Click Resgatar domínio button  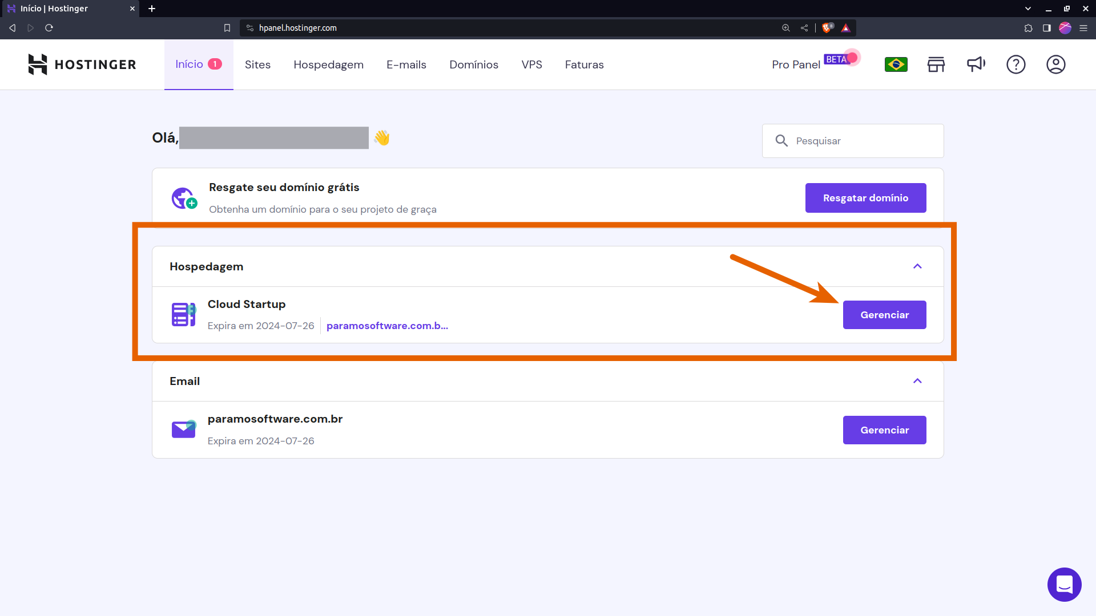(865, 198)
